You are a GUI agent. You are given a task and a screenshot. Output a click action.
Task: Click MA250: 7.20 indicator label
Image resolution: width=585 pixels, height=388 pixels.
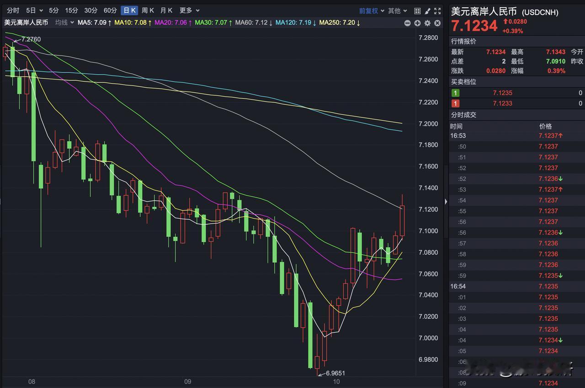340,22
